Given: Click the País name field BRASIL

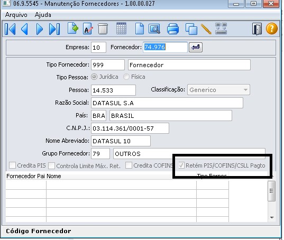Looking at the screenshot, I should tap(171, 115).
